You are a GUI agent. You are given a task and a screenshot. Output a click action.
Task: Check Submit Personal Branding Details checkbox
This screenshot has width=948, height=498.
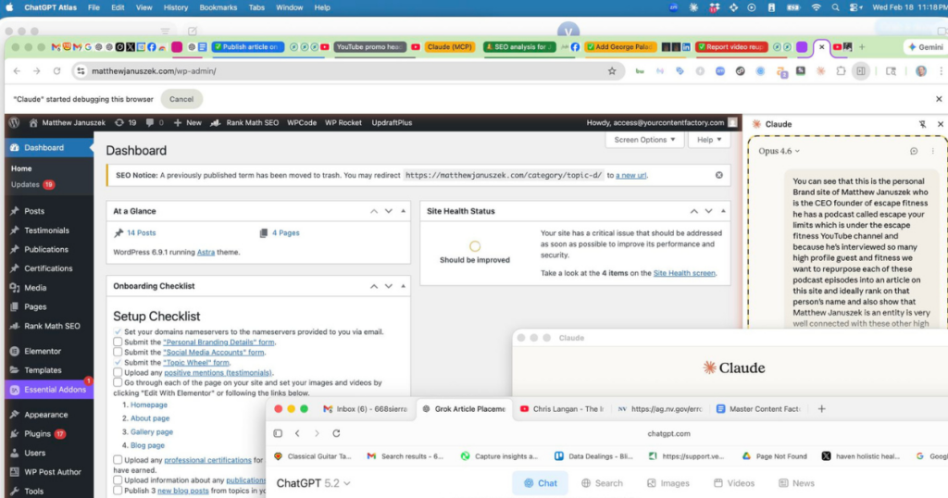pyautogui.click(x=118, y=342)
